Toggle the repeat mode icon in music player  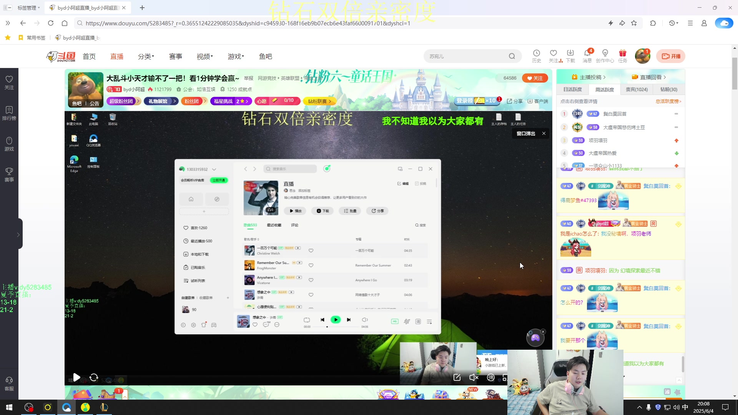tap(307, 320)
